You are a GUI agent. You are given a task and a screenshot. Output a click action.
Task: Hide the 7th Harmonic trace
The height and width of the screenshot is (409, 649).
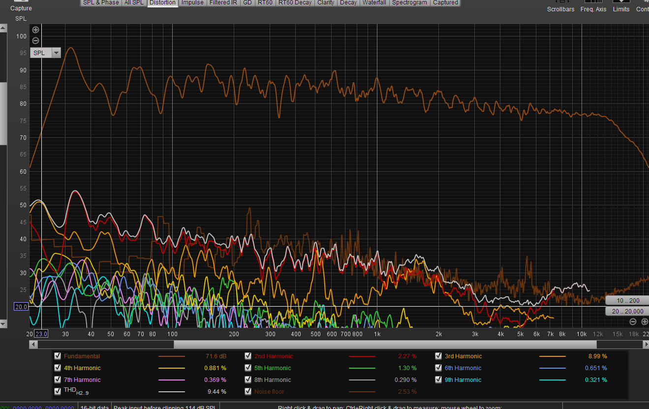58,379
